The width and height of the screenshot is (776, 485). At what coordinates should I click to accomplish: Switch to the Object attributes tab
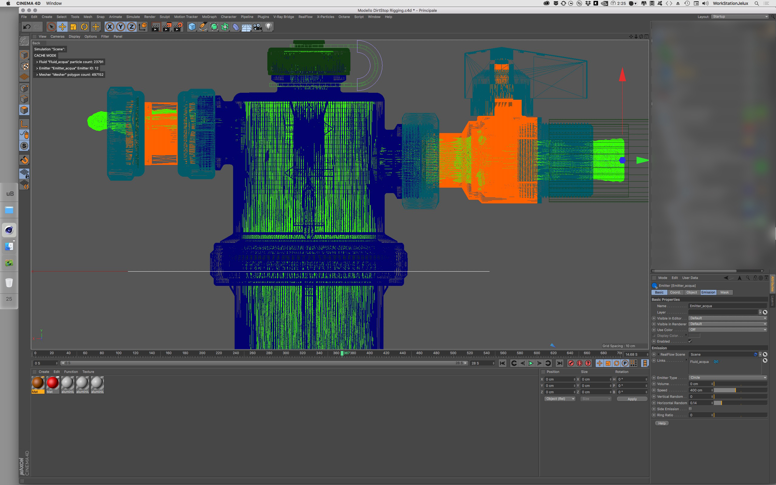[691, 292]
